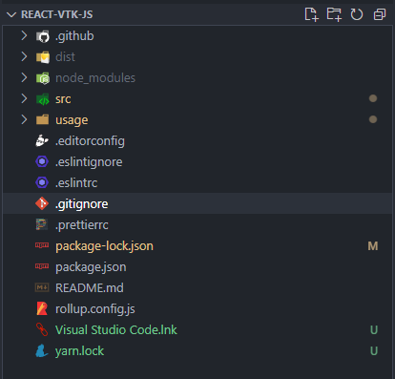Image resolution: width=395 pixels, height=379 pixels.
Task: Click the npm icon next to package.json
Action: click(42, 266)
